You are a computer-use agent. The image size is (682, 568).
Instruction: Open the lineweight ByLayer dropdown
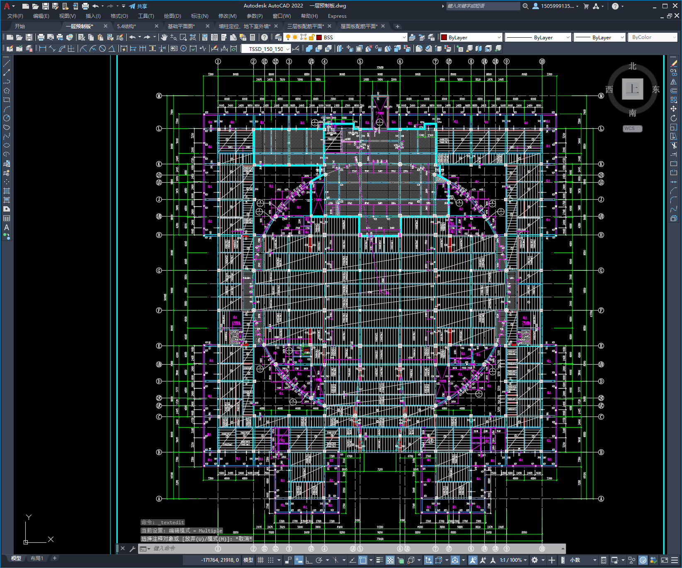click(599, 37)
